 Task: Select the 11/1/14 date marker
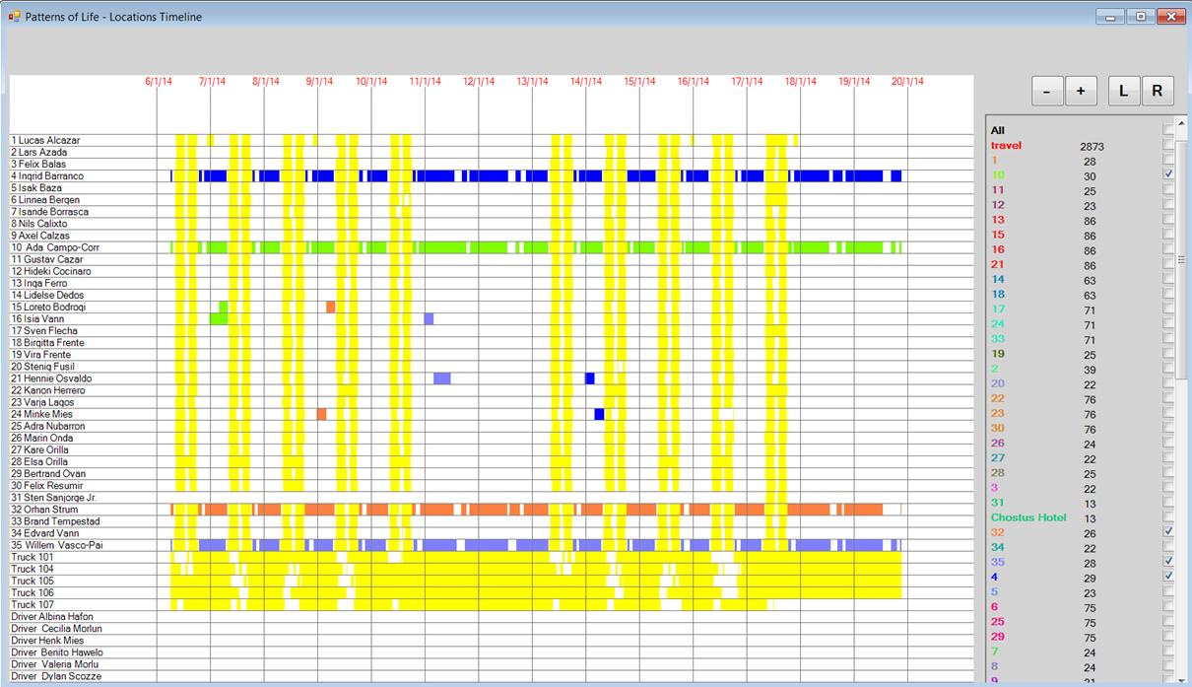tap(425, 82)
